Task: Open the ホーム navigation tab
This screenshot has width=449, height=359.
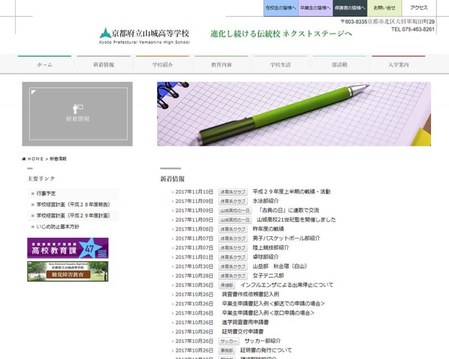Action: click(44, 65)
